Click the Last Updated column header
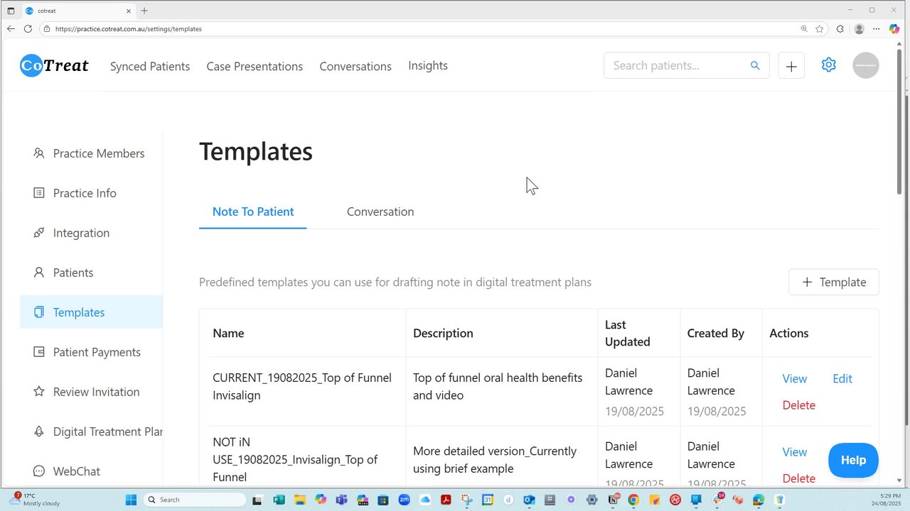This screenshot has height=511, width=910. coord(628,333)
